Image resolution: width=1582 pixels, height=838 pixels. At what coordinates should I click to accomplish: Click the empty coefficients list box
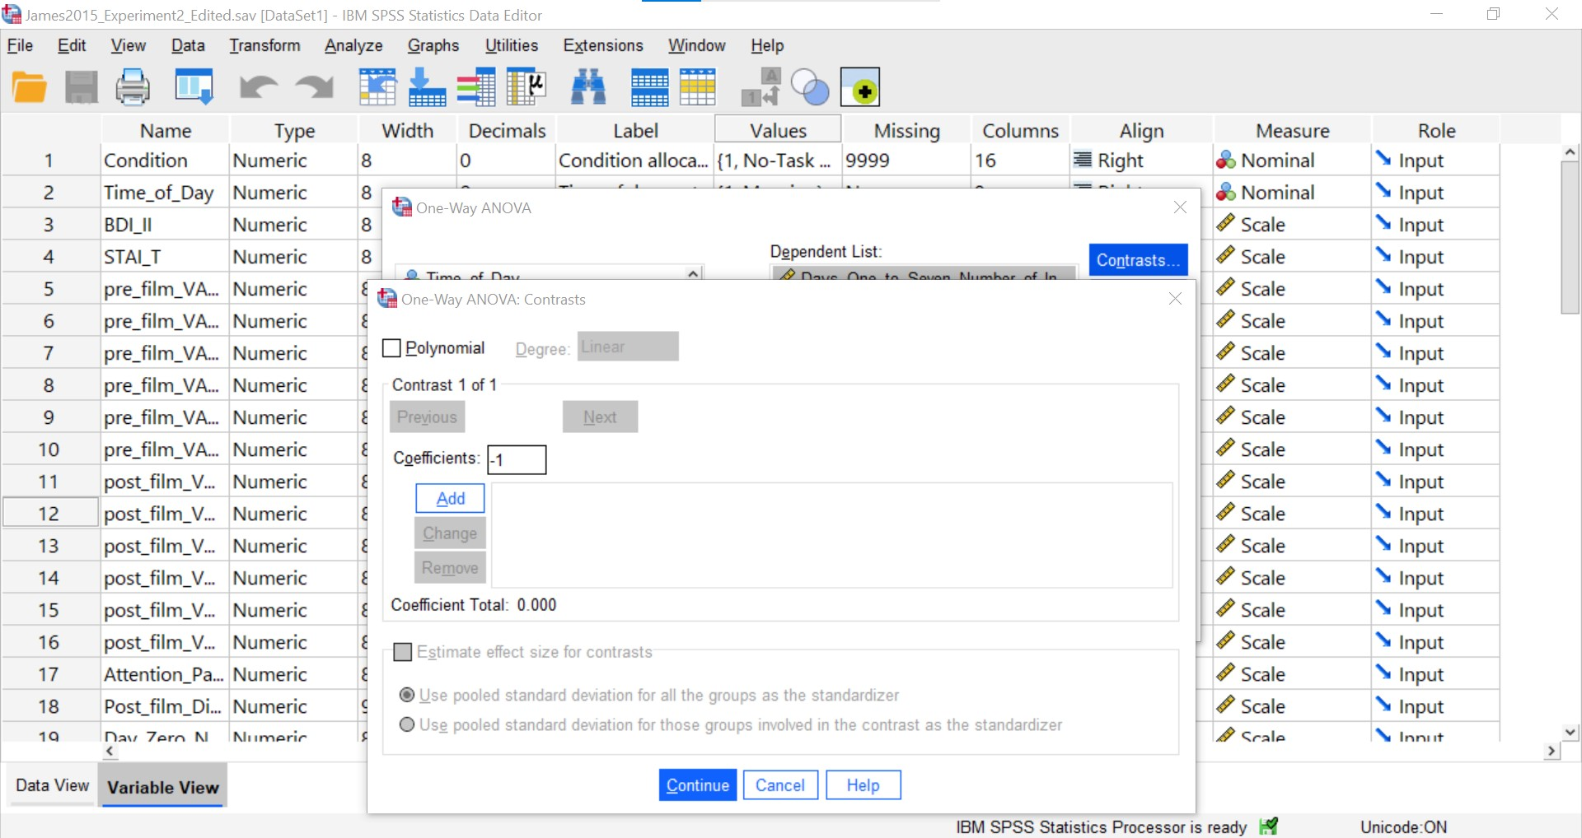[x=831, y=535]
